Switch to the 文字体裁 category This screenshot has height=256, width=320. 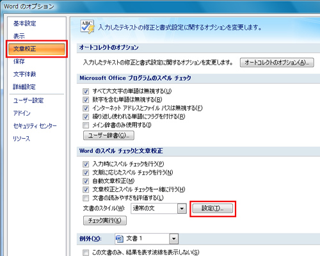pyautogui.click(x=25, y=74)
